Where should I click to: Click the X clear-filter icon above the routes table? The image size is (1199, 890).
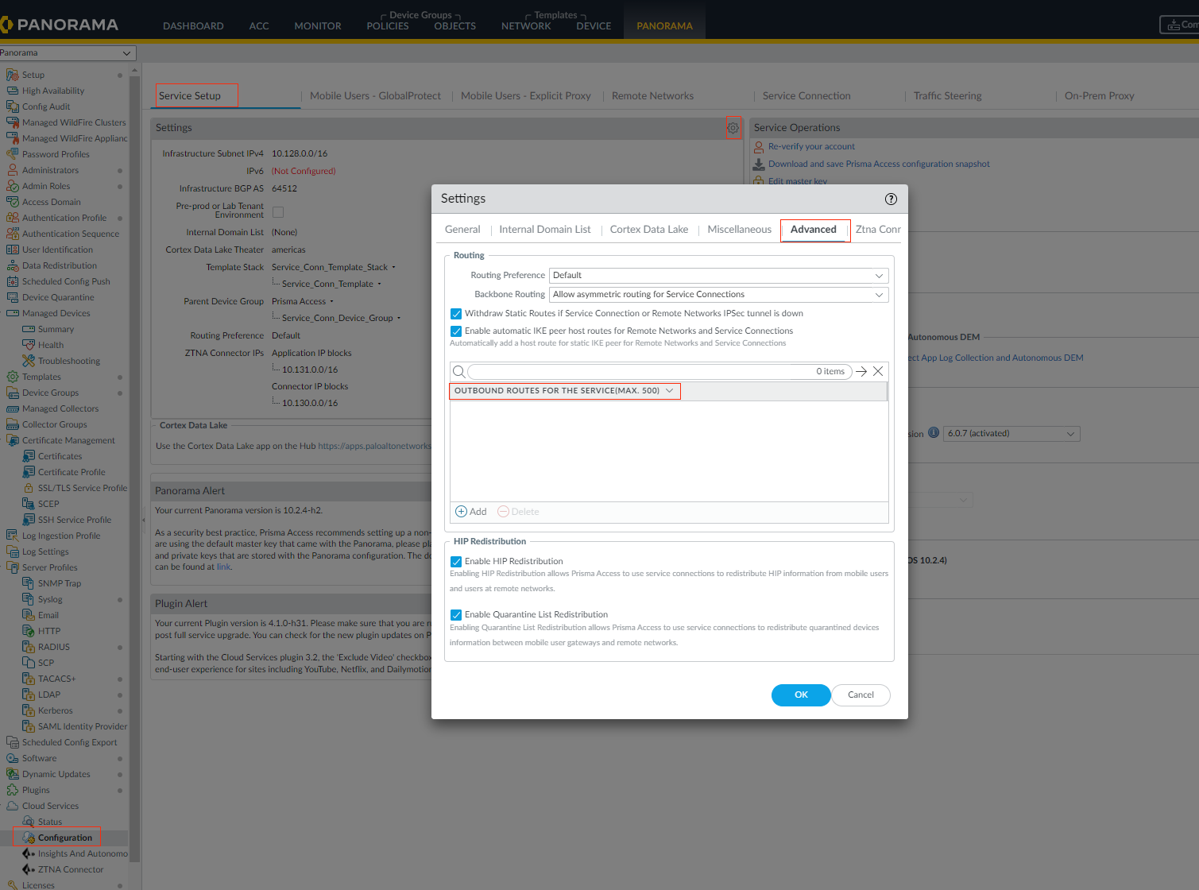click(877, 371)
